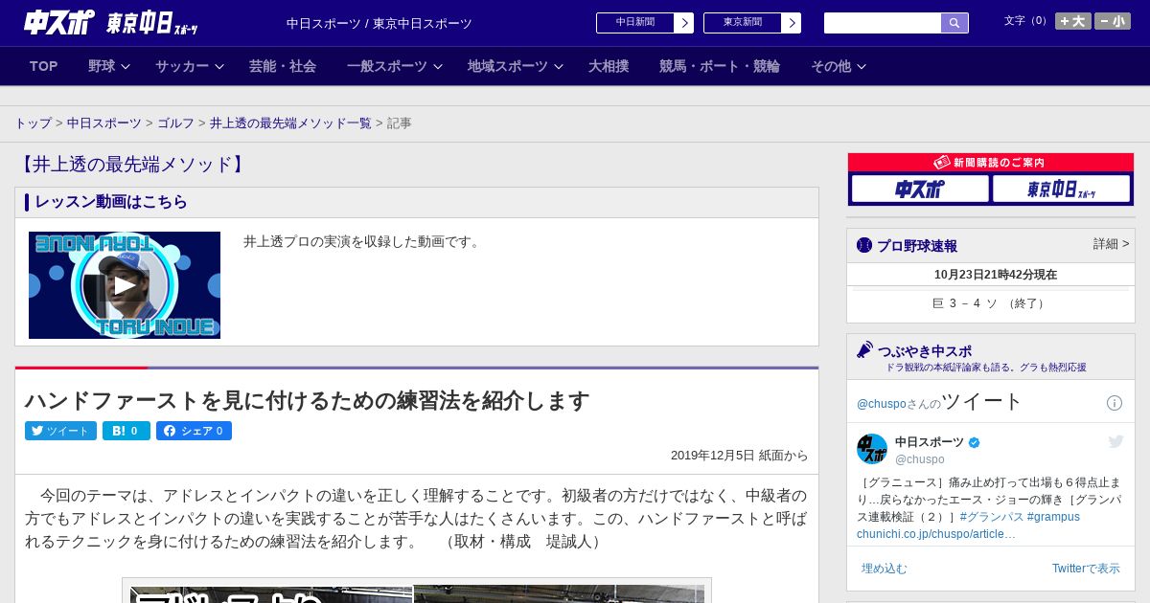
Task: Open the @chuspo handle link in widget header
Action: click(x=882, y=404)
